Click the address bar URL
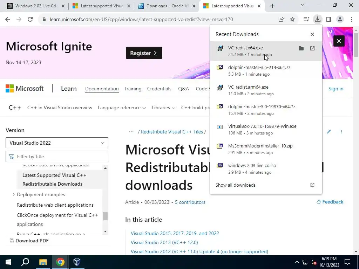 [141, 20]
